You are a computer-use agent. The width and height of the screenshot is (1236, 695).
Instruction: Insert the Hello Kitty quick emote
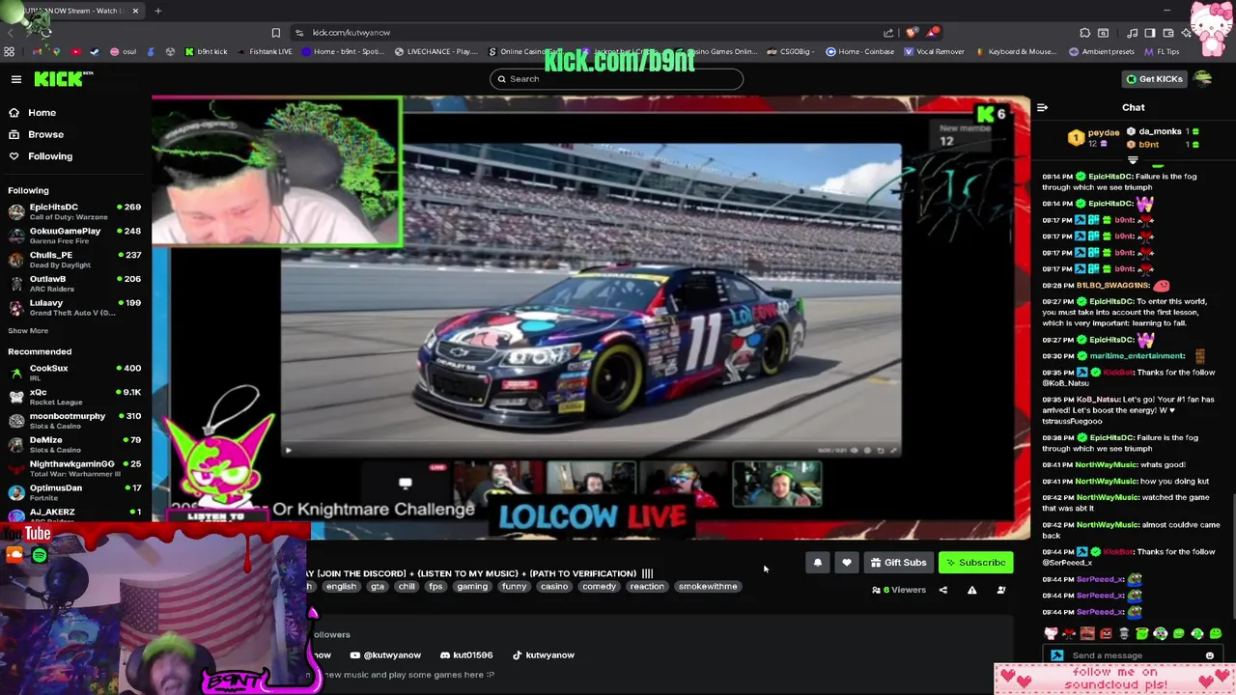(1051, 634)
